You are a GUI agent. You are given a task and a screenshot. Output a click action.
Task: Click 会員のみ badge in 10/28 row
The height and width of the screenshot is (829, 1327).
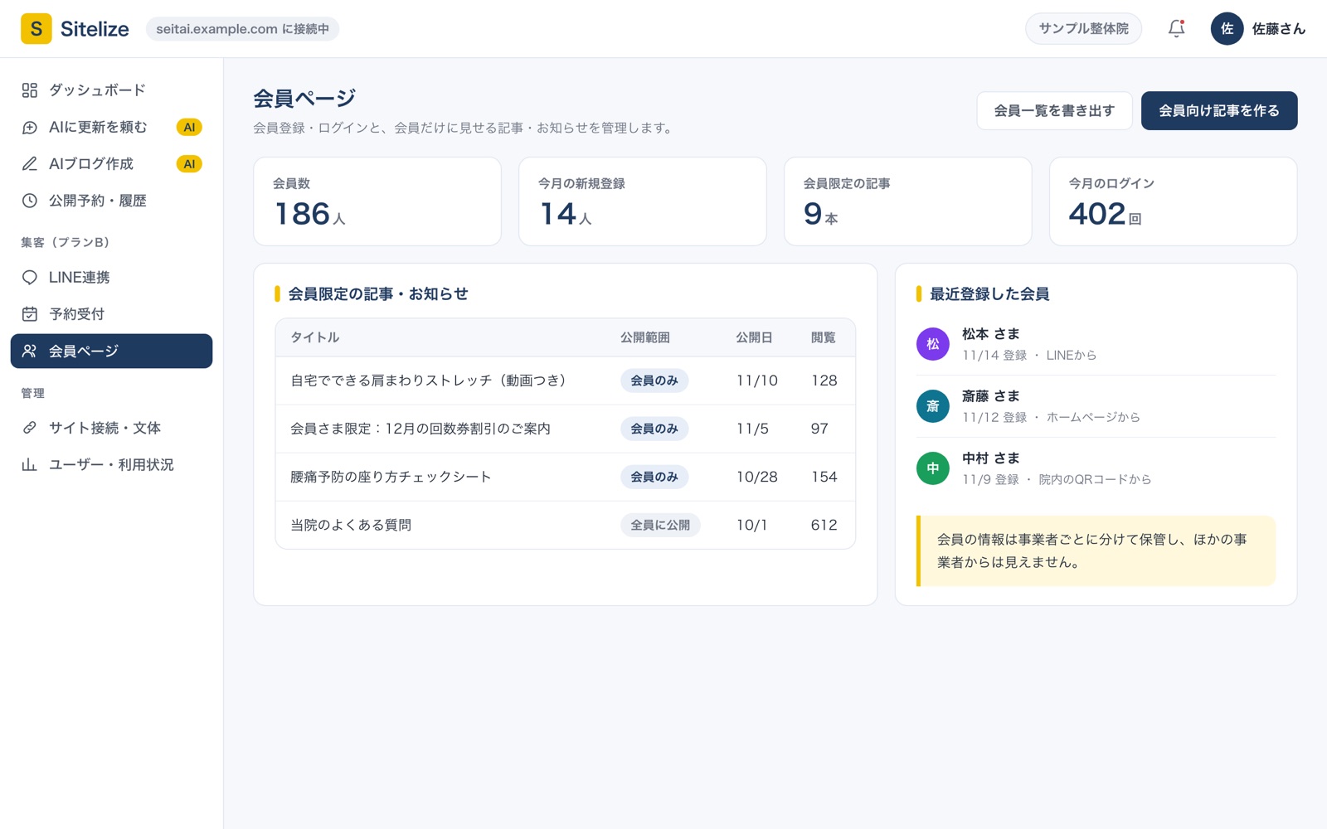point(654,477)
